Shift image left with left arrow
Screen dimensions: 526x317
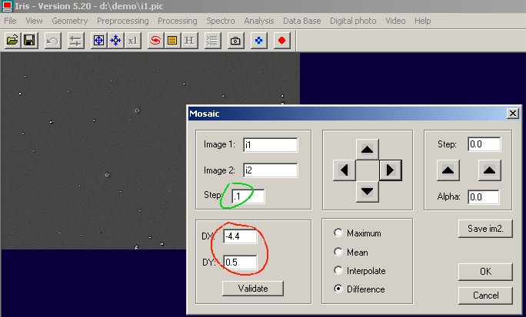[345, 170]
